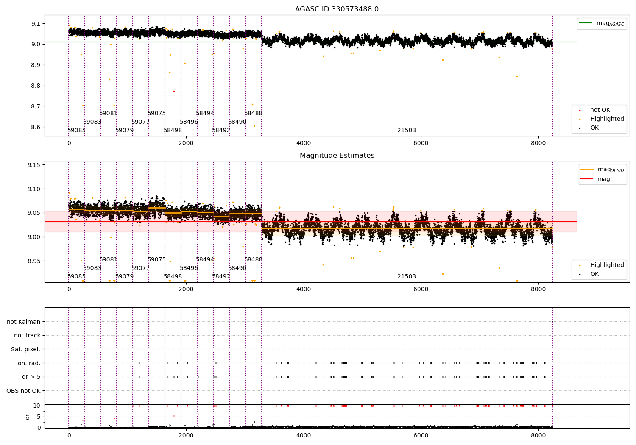The image size is (636, 445).
Task: Click OBSID label 59075 in the AGASC ID plot
Action: [x=157, y=113]
